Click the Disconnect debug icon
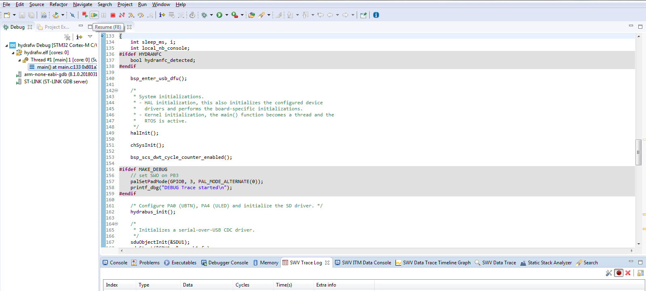This screenshot has height=291, width=646. pyautogui.click(x=122, y=15)
